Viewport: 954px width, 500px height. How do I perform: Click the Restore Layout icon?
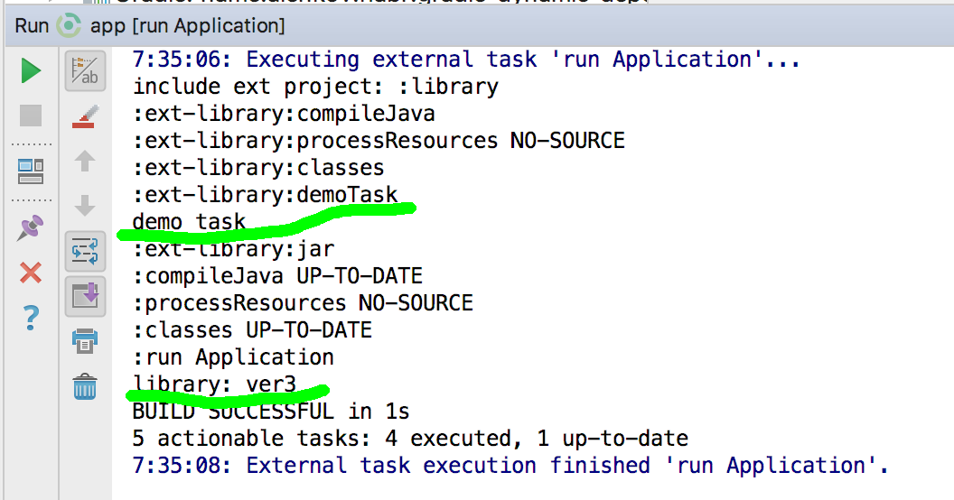31,171
